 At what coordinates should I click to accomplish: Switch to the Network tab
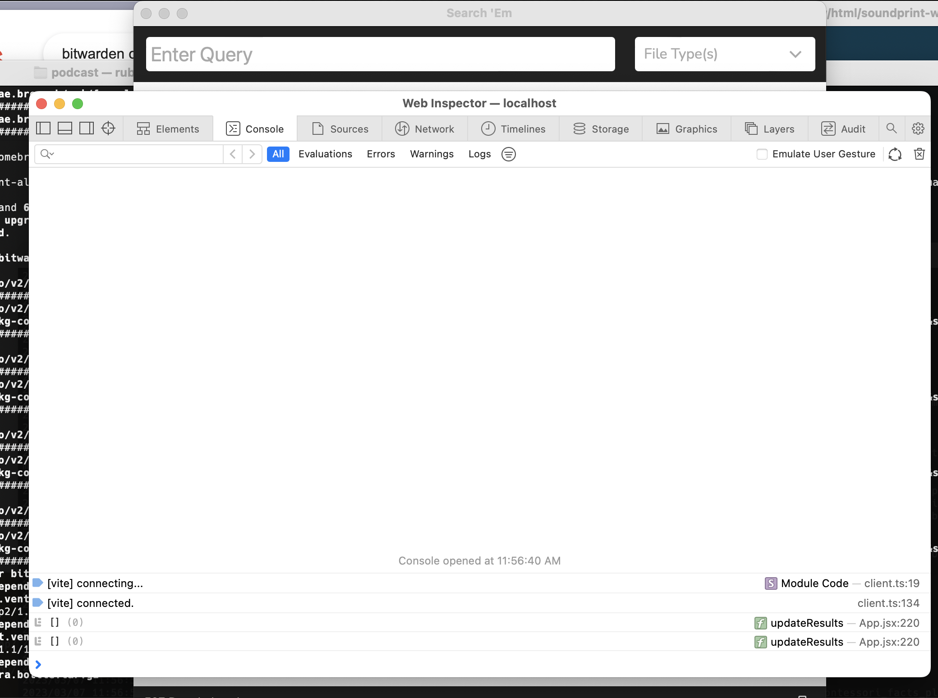[x=425, y=129]
